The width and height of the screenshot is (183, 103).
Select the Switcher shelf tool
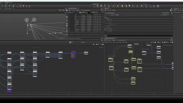click(x=154, y=6)
